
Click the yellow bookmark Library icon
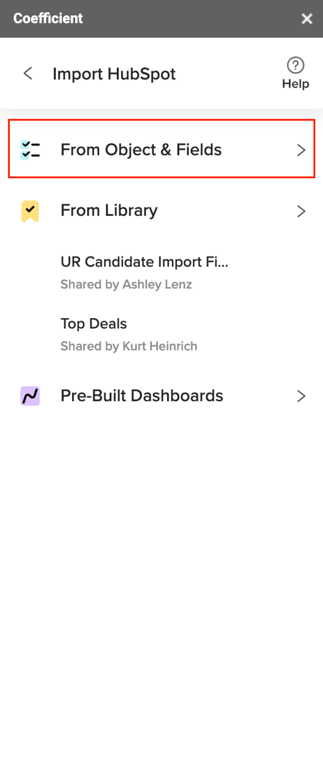[30, 211]
